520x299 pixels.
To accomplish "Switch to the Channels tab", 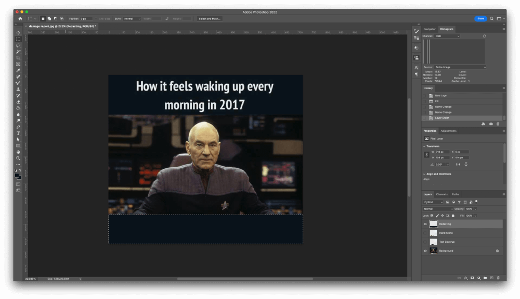I will coord(441,194).
